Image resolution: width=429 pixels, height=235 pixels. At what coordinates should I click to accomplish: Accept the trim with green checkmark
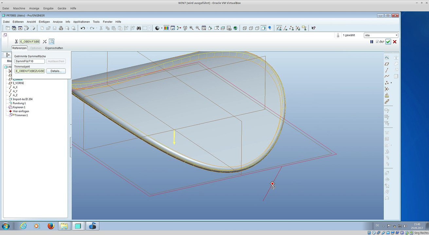tap(388, 42)
